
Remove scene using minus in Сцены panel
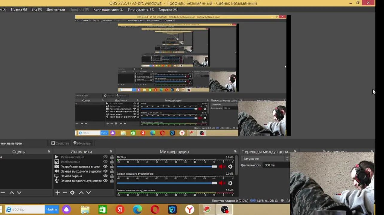(3, 193)
